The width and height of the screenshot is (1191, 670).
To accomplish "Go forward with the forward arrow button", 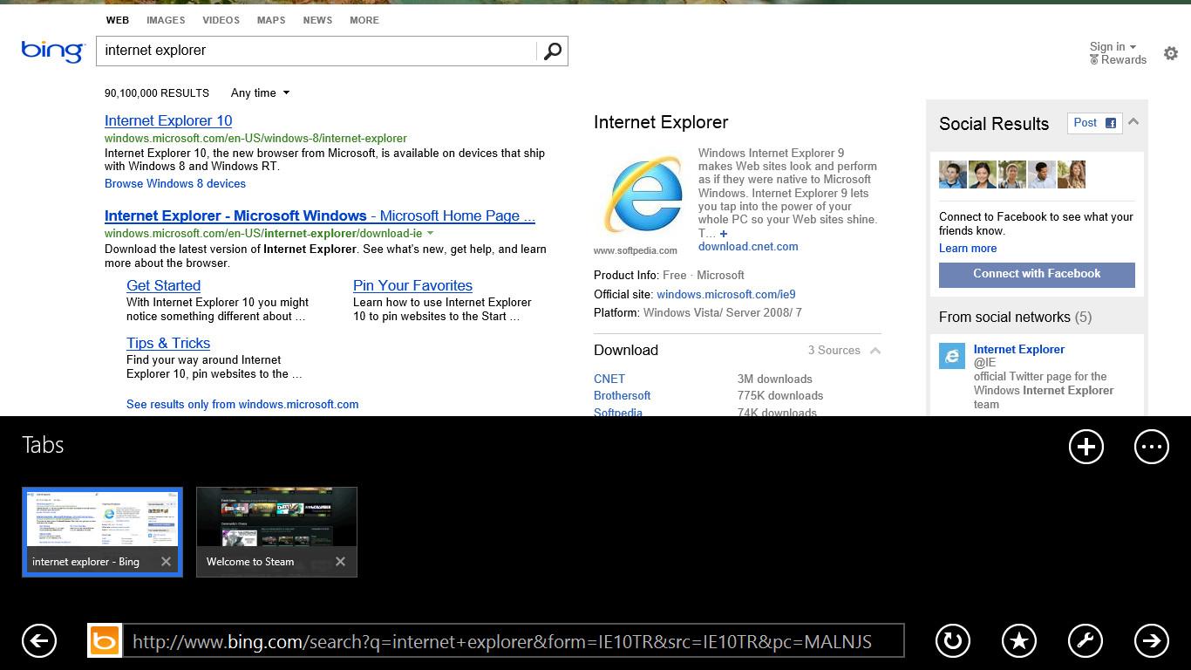I will (x=1152, y=641).
